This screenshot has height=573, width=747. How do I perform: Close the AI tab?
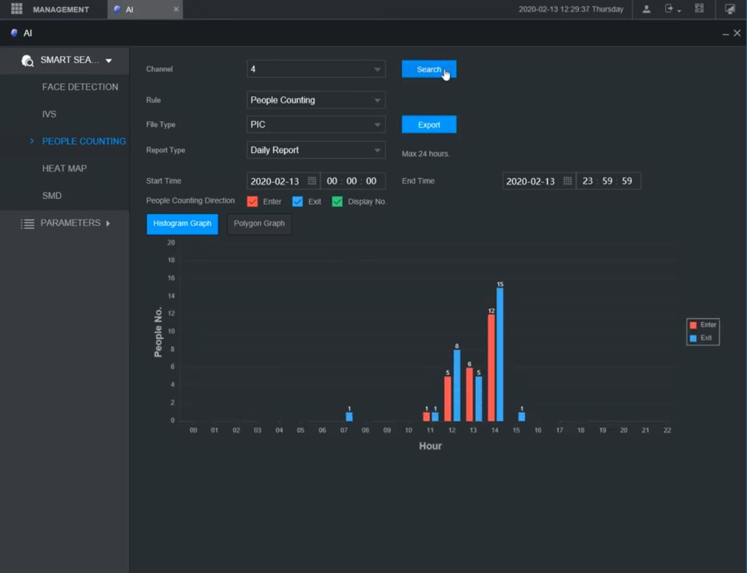pyautogui.click(x=176, y=9)
